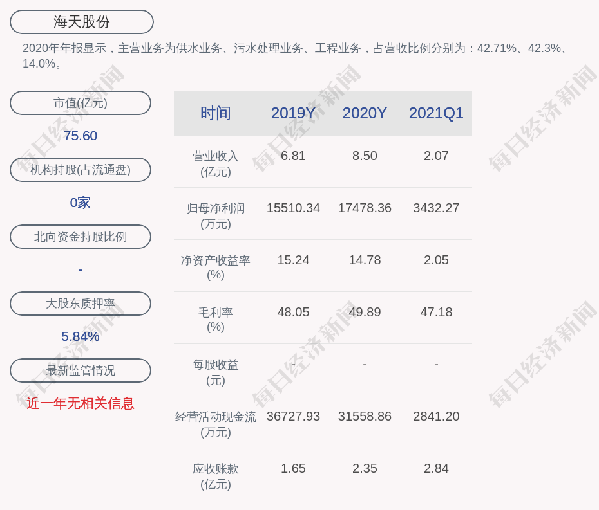Select the 2019Y column header
599x510 pixels.
(x=294, y=113)
